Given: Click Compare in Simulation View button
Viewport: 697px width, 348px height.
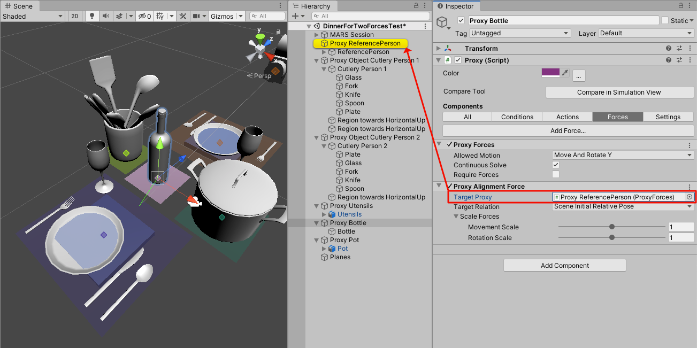Looking at the screenshot, I should [619, 92].
